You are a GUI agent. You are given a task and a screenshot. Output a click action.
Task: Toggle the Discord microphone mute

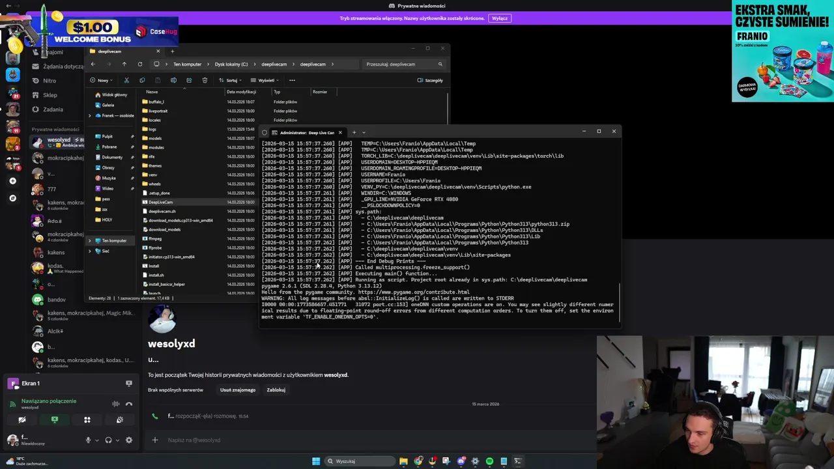point(88,440)
